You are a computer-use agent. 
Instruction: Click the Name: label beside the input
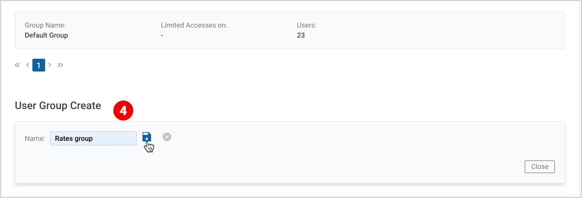pos(35,138)
